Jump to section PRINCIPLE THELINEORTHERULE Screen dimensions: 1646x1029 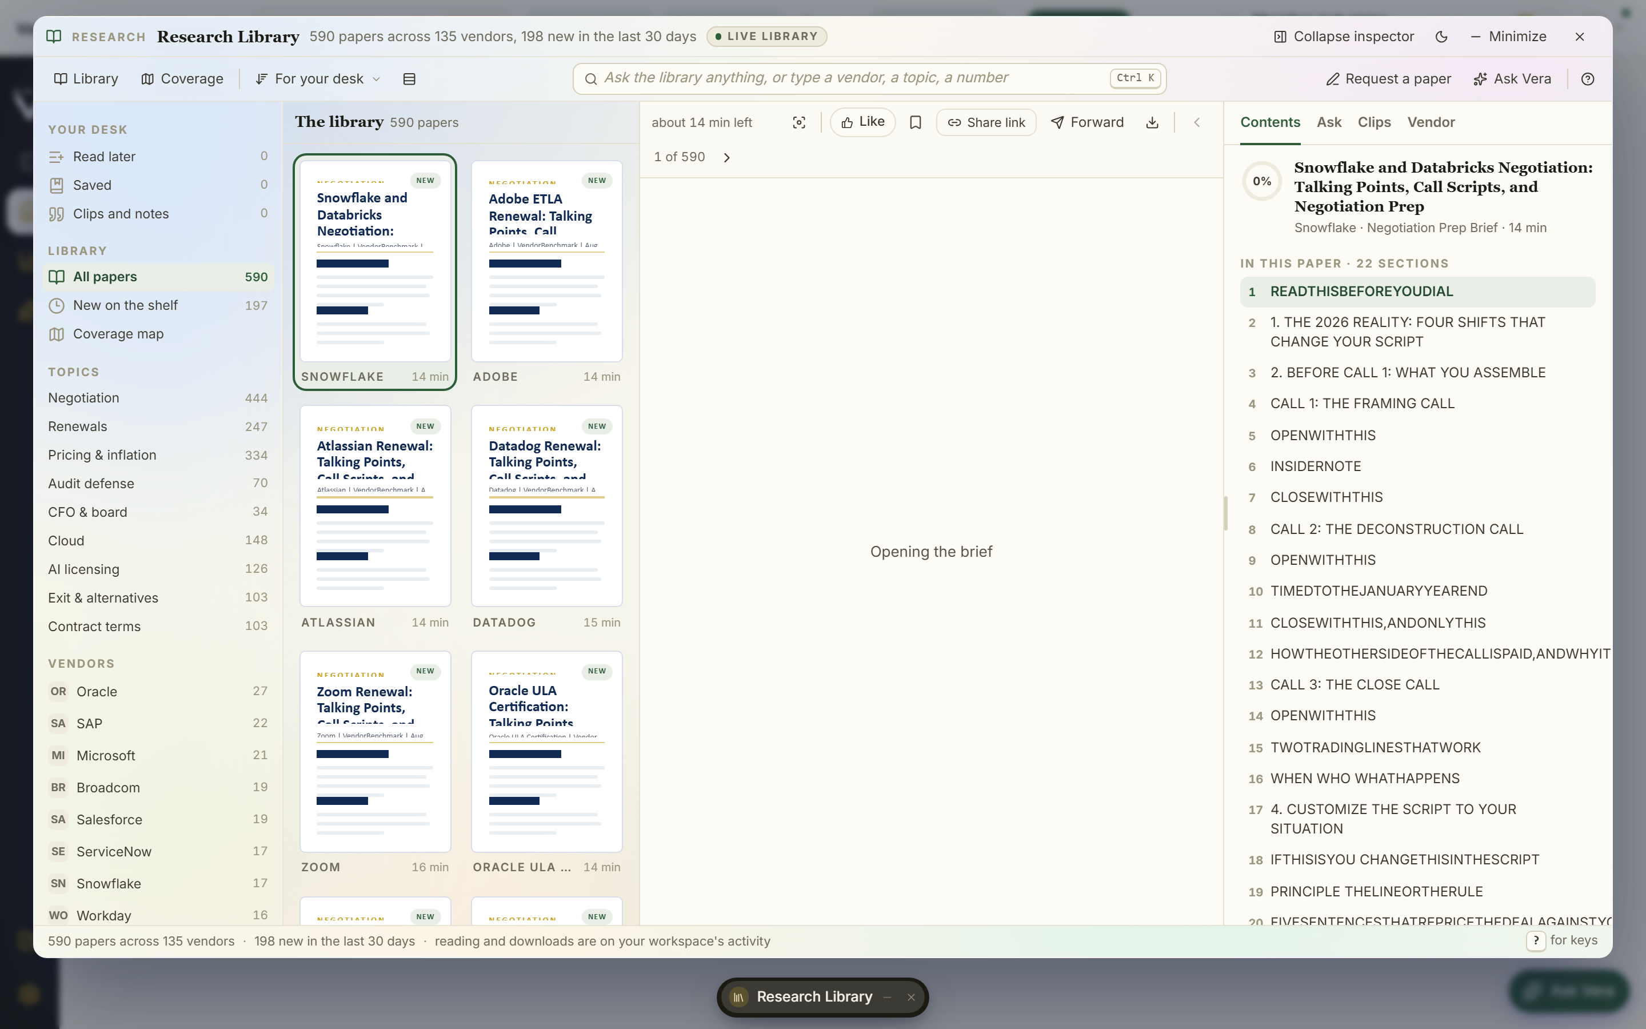(x=1417, y=892)
